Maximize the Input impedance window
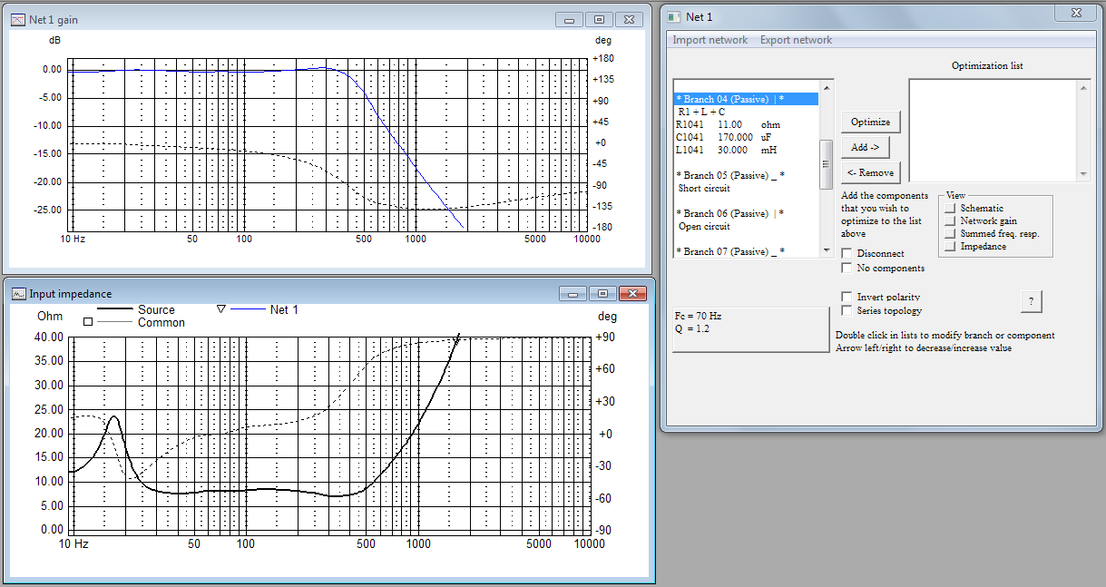Viewport: 1106px width, 587px height. click(602, 293)
